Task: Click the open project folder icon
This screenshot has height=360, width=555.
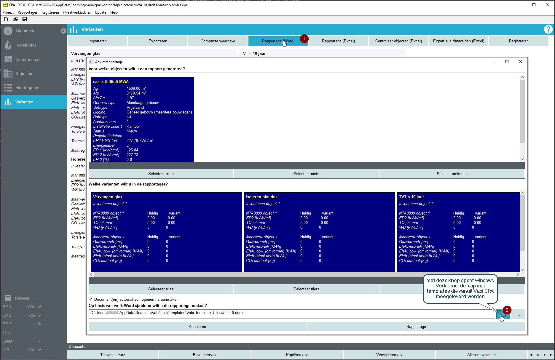Action: point(15,19)
